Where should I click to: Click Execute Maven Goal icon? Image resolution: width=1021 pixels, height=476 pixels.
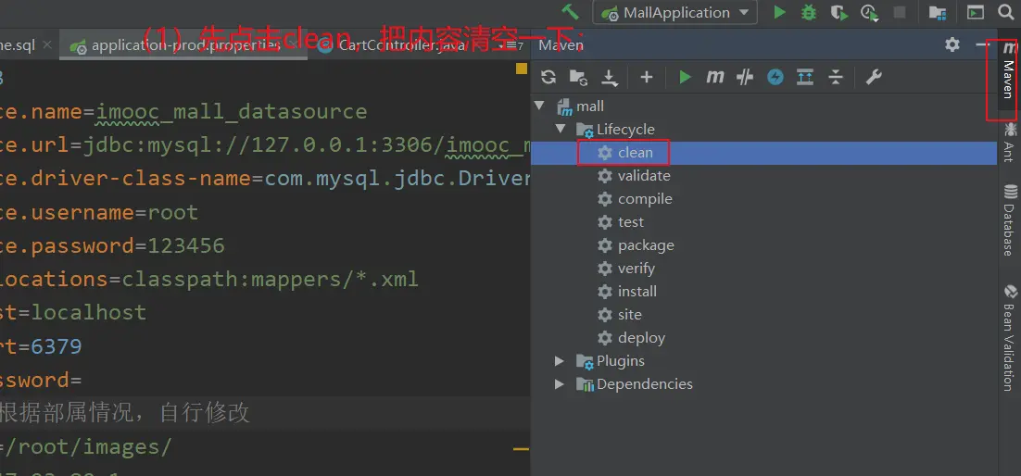coord(714,77)
